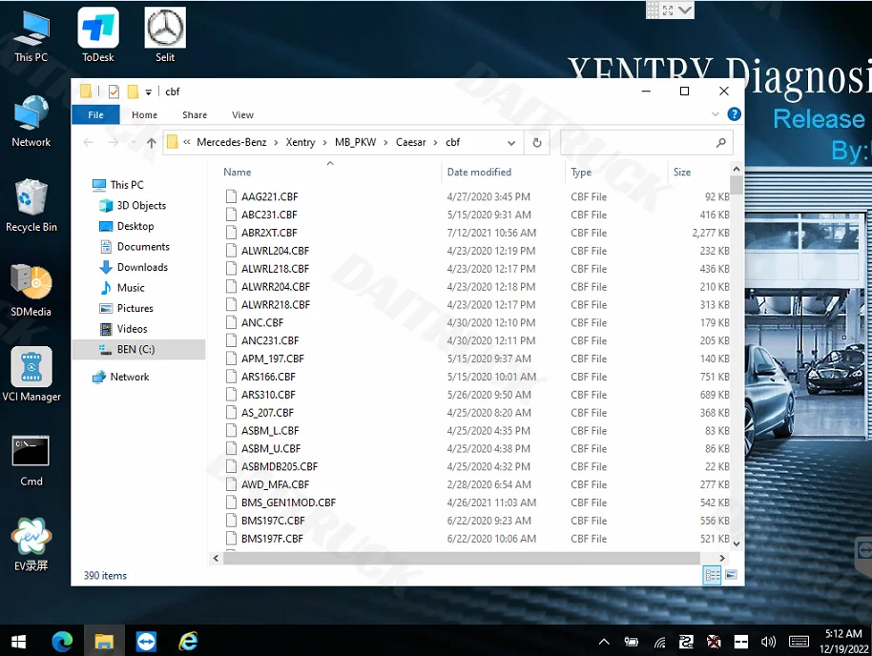This screenshot has height=656, width=872.
Task: Open the Recycle Bin
Action: (31, 206)
